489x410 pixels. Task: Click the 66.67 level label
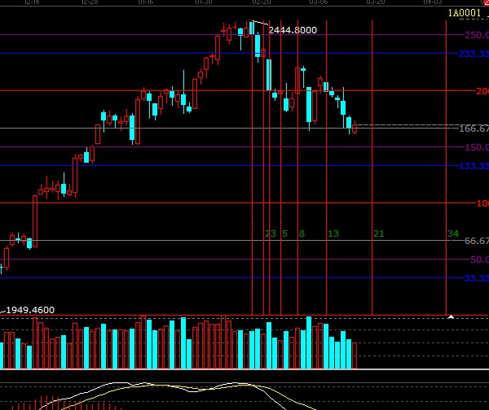[x=475, y=241]
